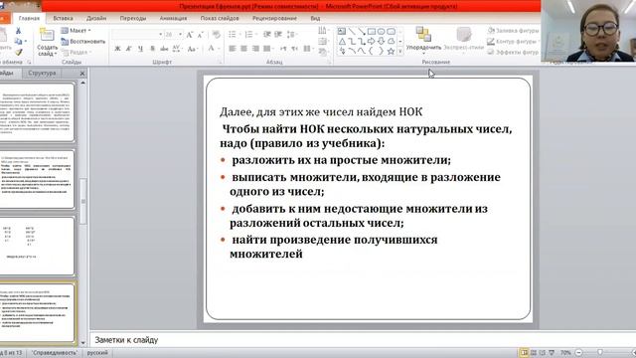636x358 pixels.
Task: Select the Format Painter brush icon
Action: point(18,52)
